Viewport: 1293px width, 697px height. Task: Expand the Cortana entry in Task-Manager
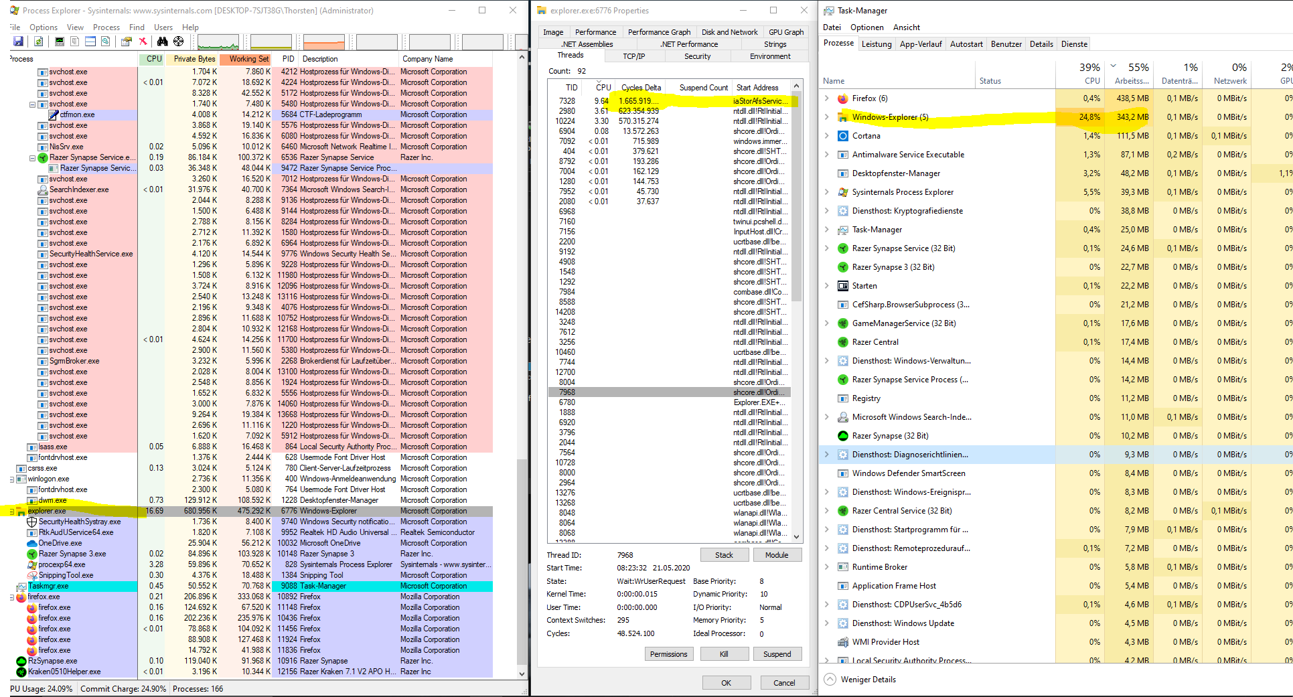[x=826, y=136]
